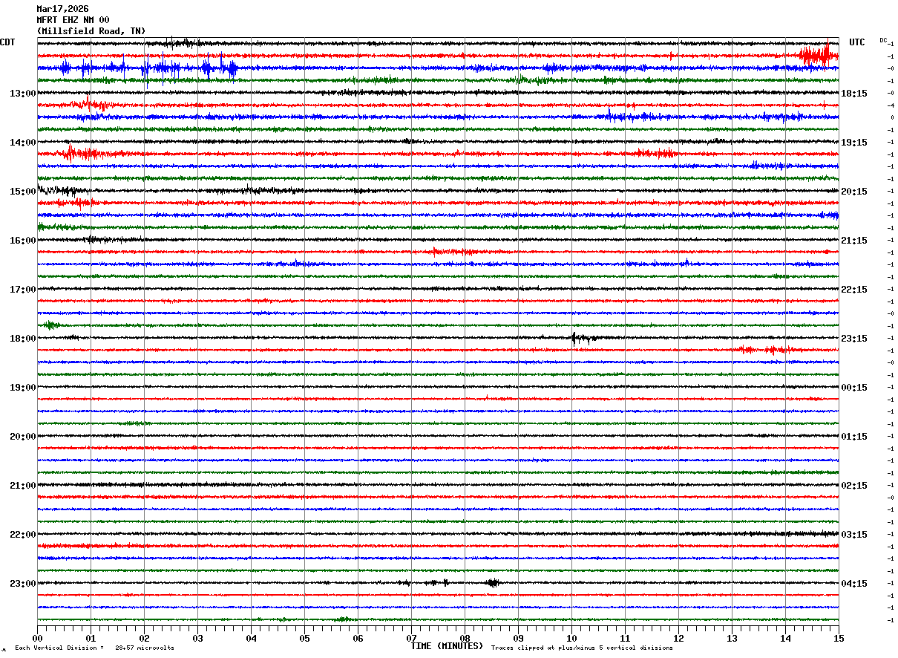Select the 18:00 CDT row label
898x658 pixels.
22,339
